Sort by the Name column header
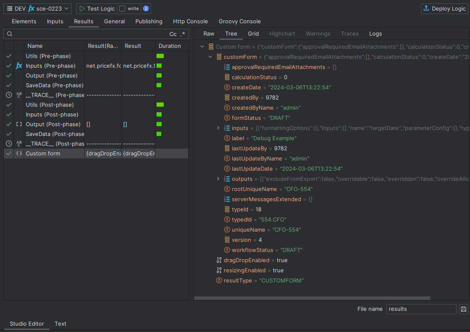The image size is (470, 332). pos(54,46)
